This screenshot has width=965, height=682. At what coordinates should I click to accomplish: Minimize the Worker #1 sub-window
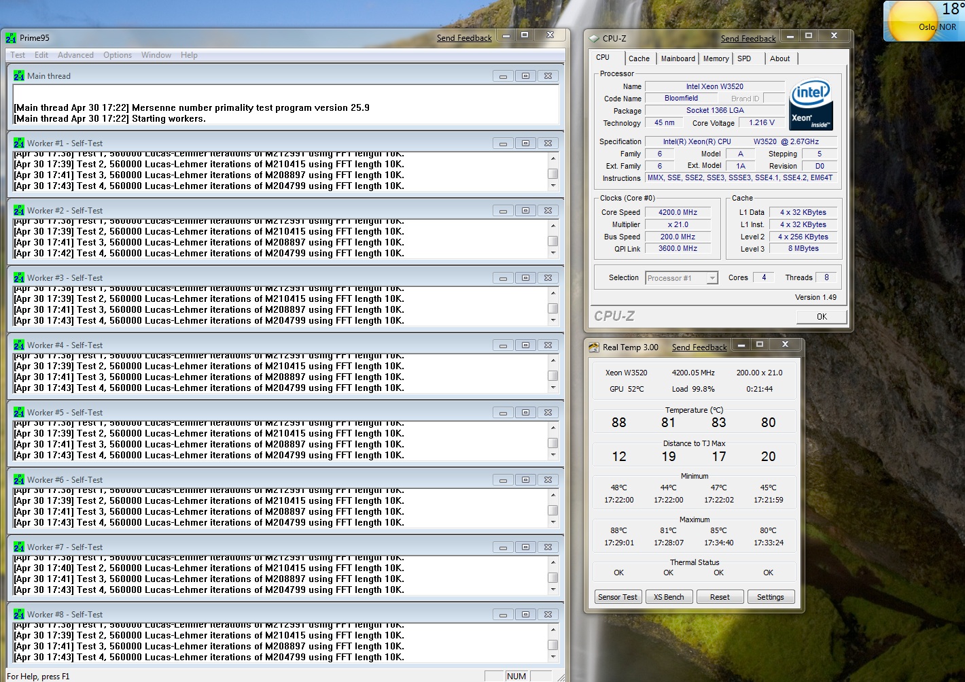click(503, 143)
